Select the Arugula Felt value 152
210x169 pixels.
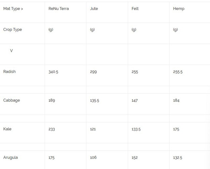pyautogui.click(x=135, y=158)
